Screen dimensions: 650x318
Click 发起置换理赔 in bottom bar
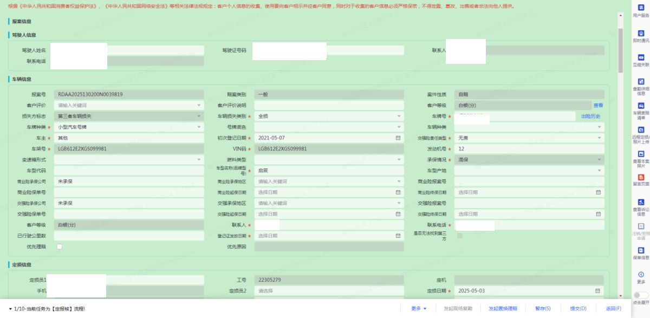coord(503,309)
